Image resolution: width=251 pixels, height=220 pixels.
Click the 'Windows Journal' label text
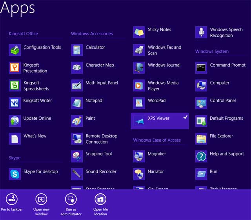(x=164, y=65)
